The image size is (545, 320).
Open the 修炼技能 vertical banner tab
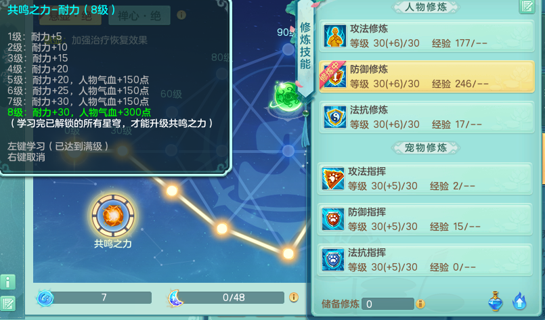tap(305, 45)
